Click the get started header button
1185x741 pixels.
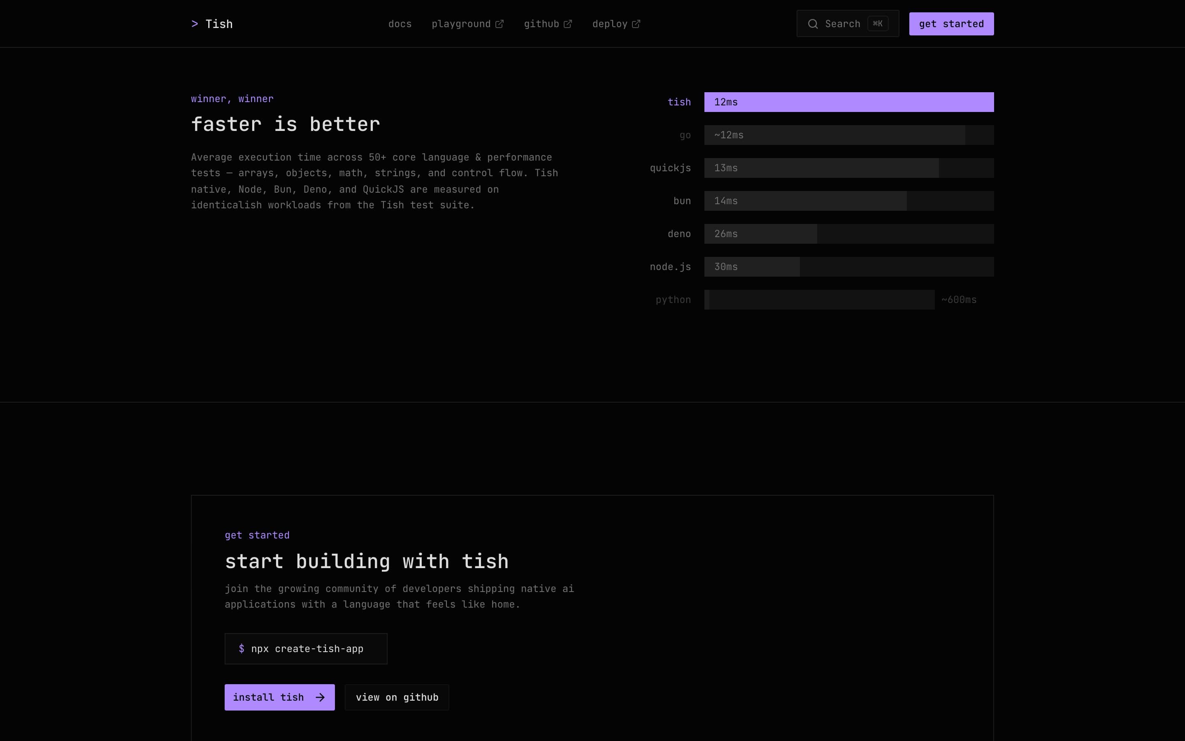click(x=951, y=24)
